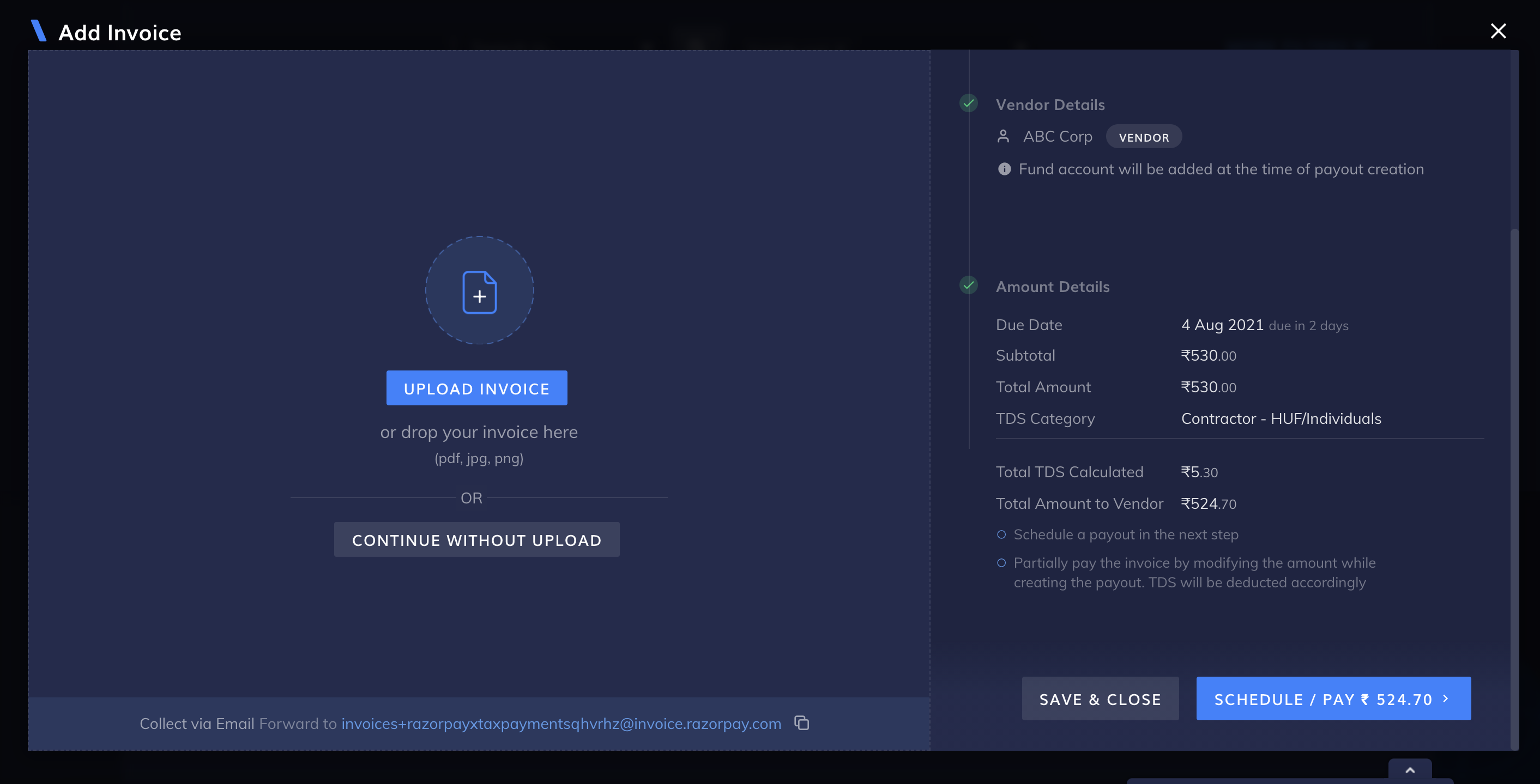Click the Fund account payout creation message

tap(1221, 169)
